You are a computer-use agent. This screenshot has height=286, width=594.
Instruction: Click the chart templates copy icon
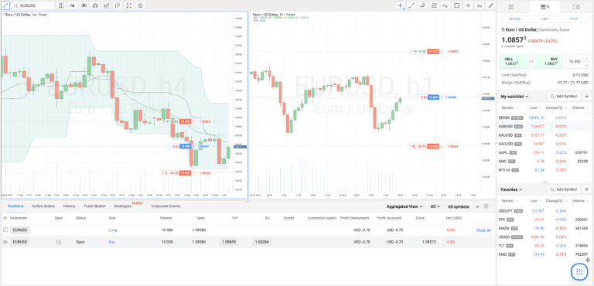coord(118,5)
